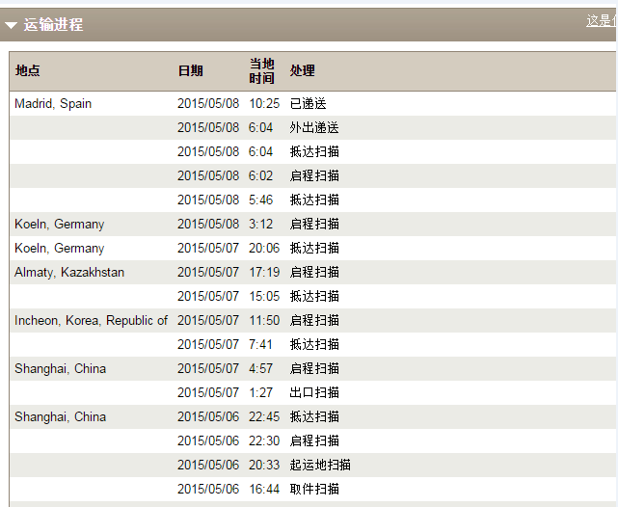The image size is (618, 507).
Task: Click the 20:06 time cell
Action: tap(264, 249)
